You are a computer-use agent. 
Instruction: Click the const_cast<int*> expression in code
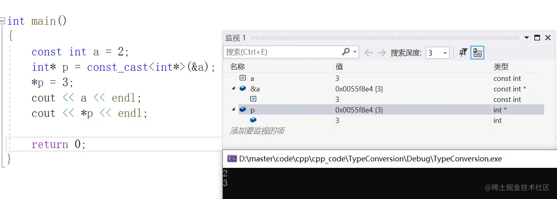coord(137,67)
